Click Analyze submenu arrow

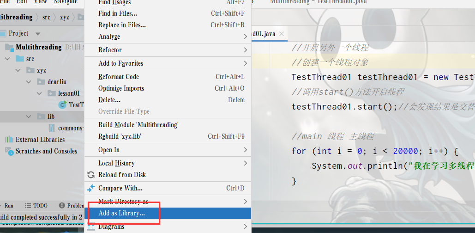(246, 37)
